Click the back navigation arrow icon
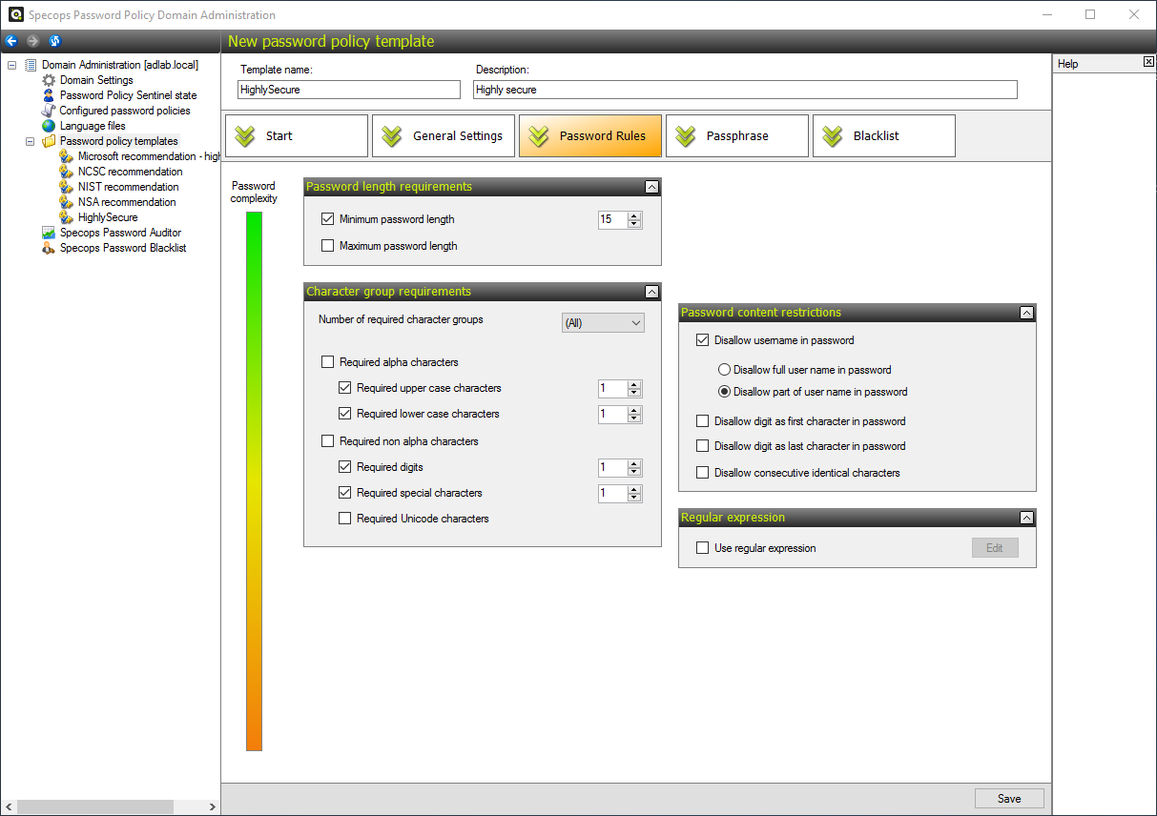 (11, 41)
